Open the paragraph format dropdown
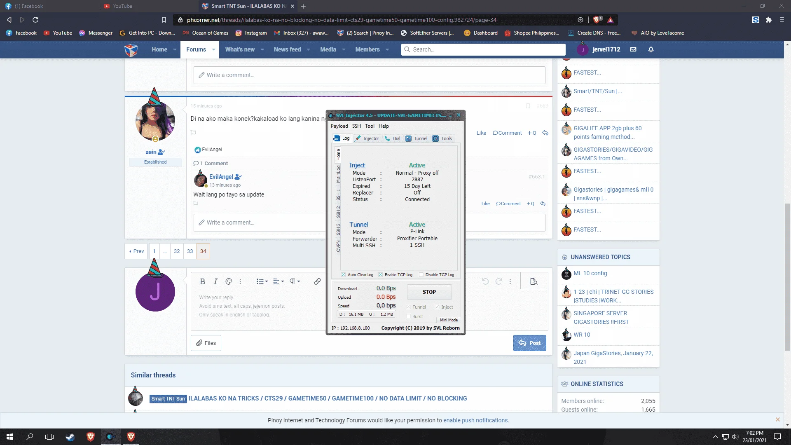The image size is (791, 445). [x=295, y=281]
